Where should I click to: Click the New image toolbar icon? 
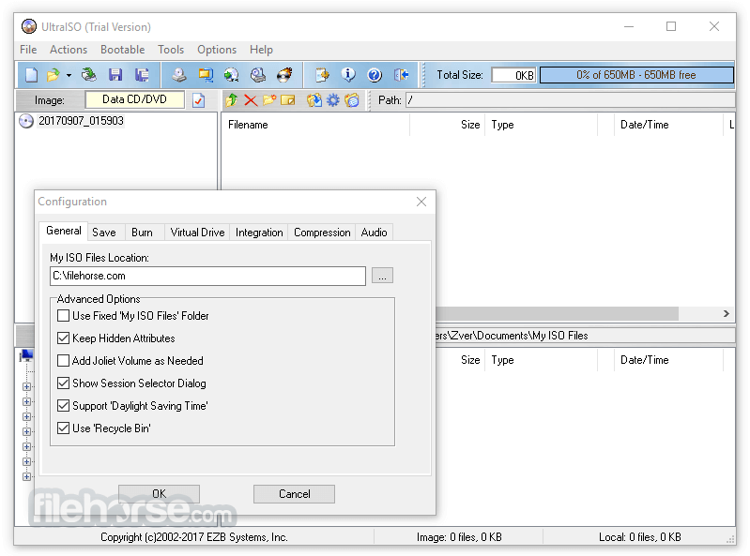pyautogui.click(x=32, y=75)
